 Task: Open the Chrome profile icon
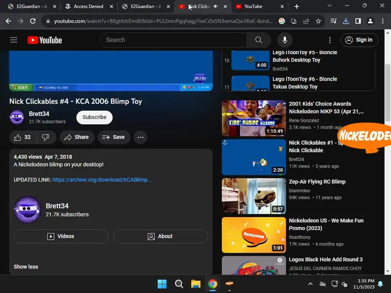pos(370,21)
